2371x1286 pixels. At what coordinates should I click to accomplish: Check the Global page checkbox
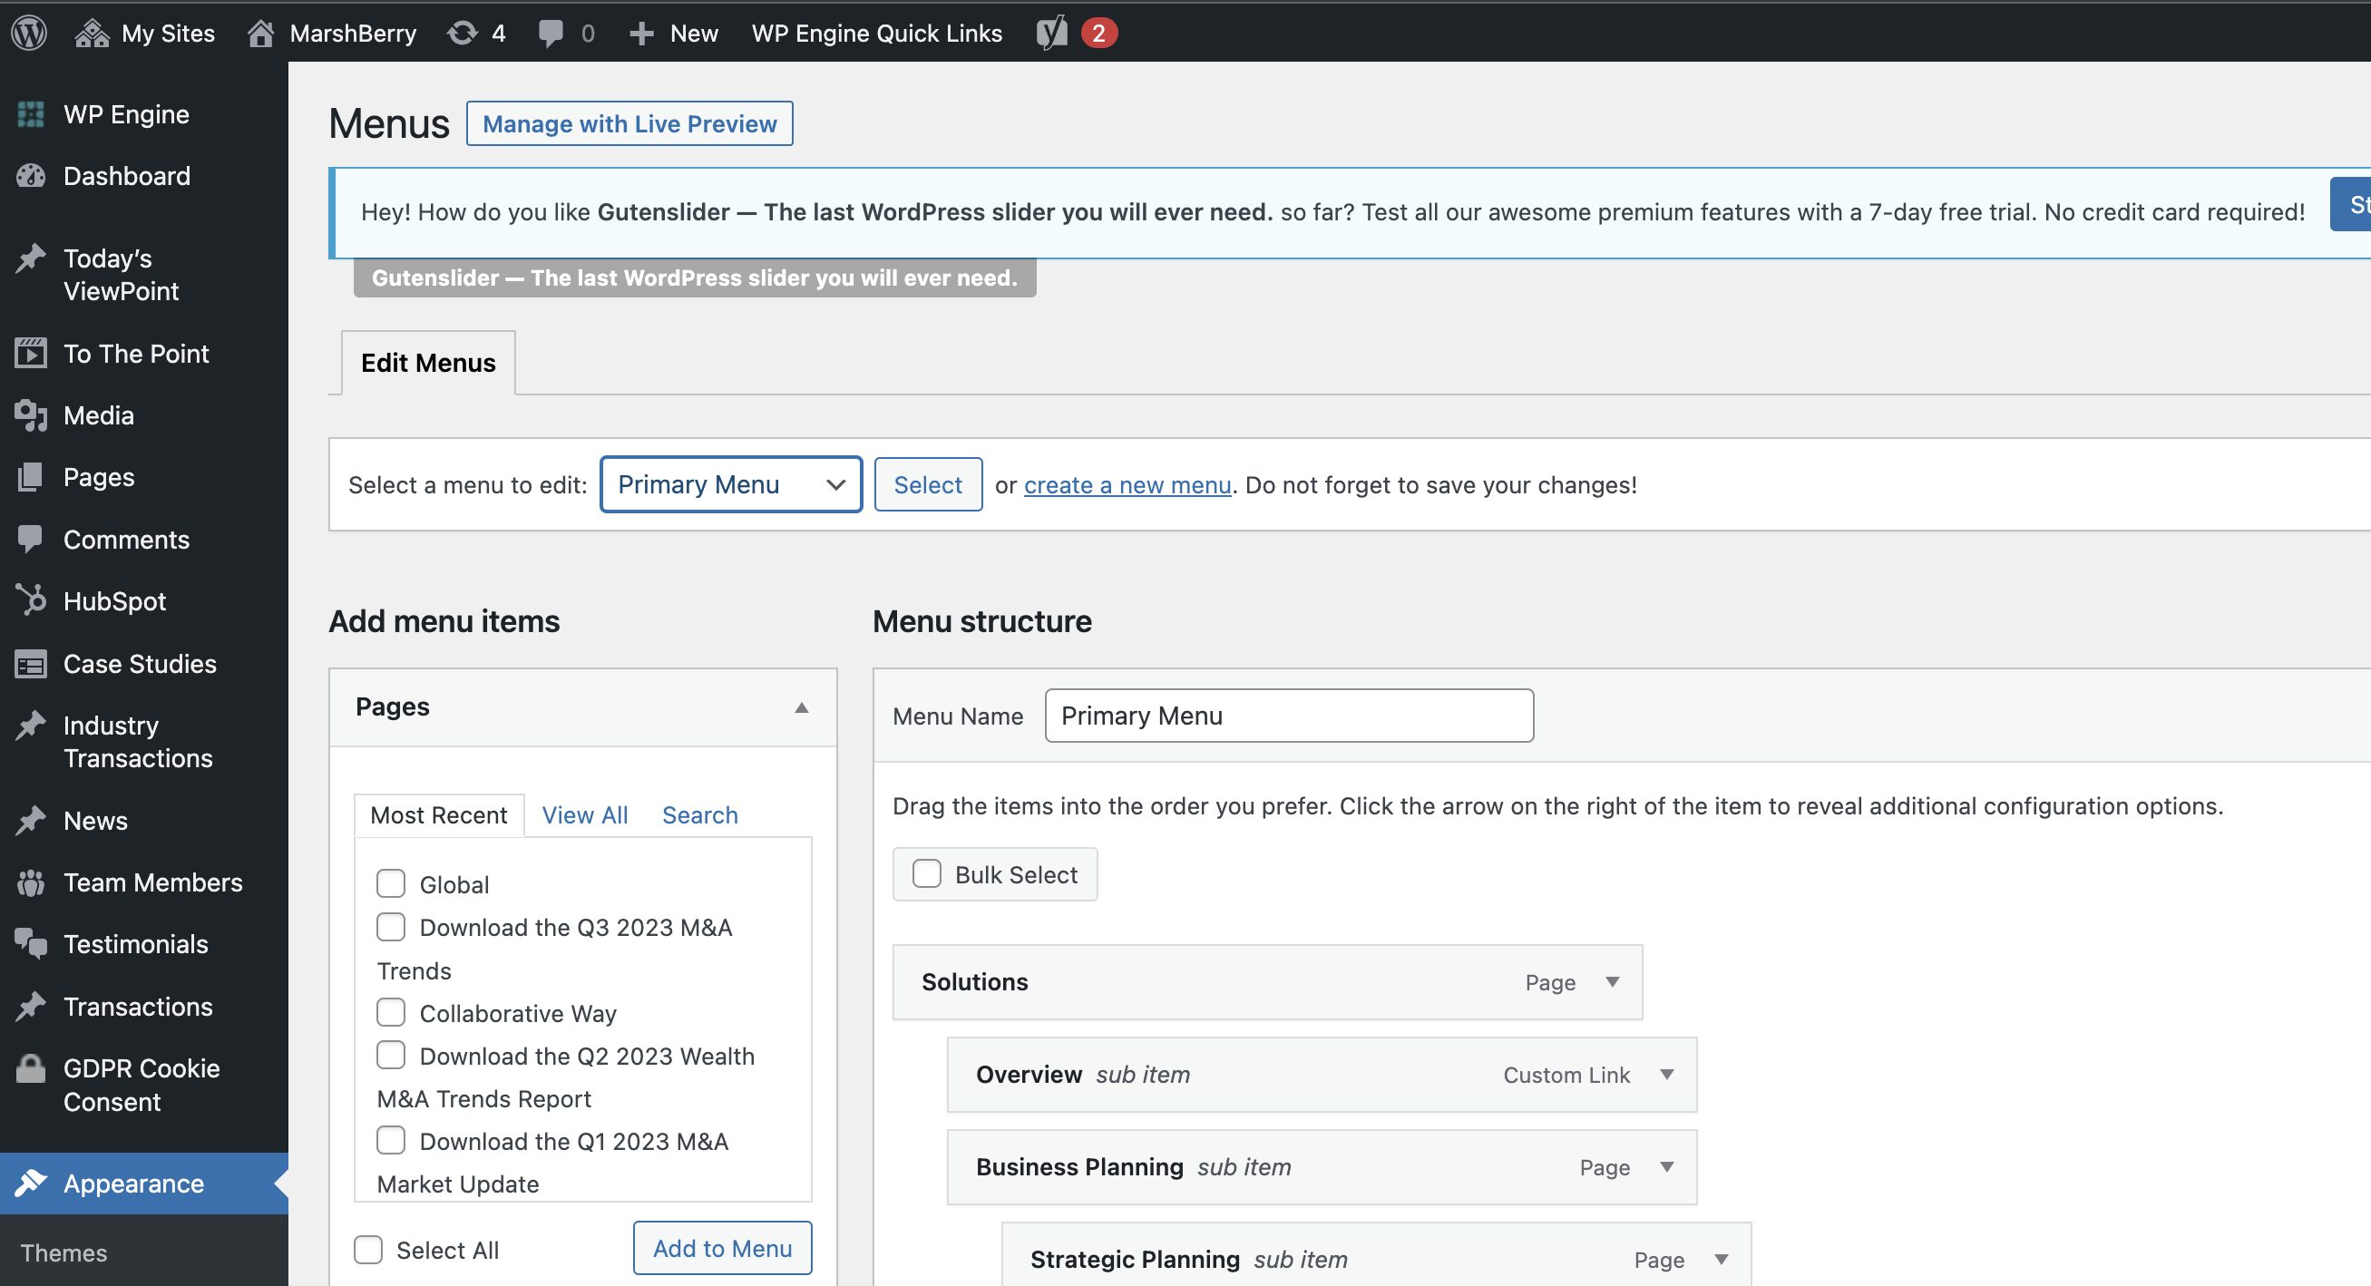tap(391, 883)
